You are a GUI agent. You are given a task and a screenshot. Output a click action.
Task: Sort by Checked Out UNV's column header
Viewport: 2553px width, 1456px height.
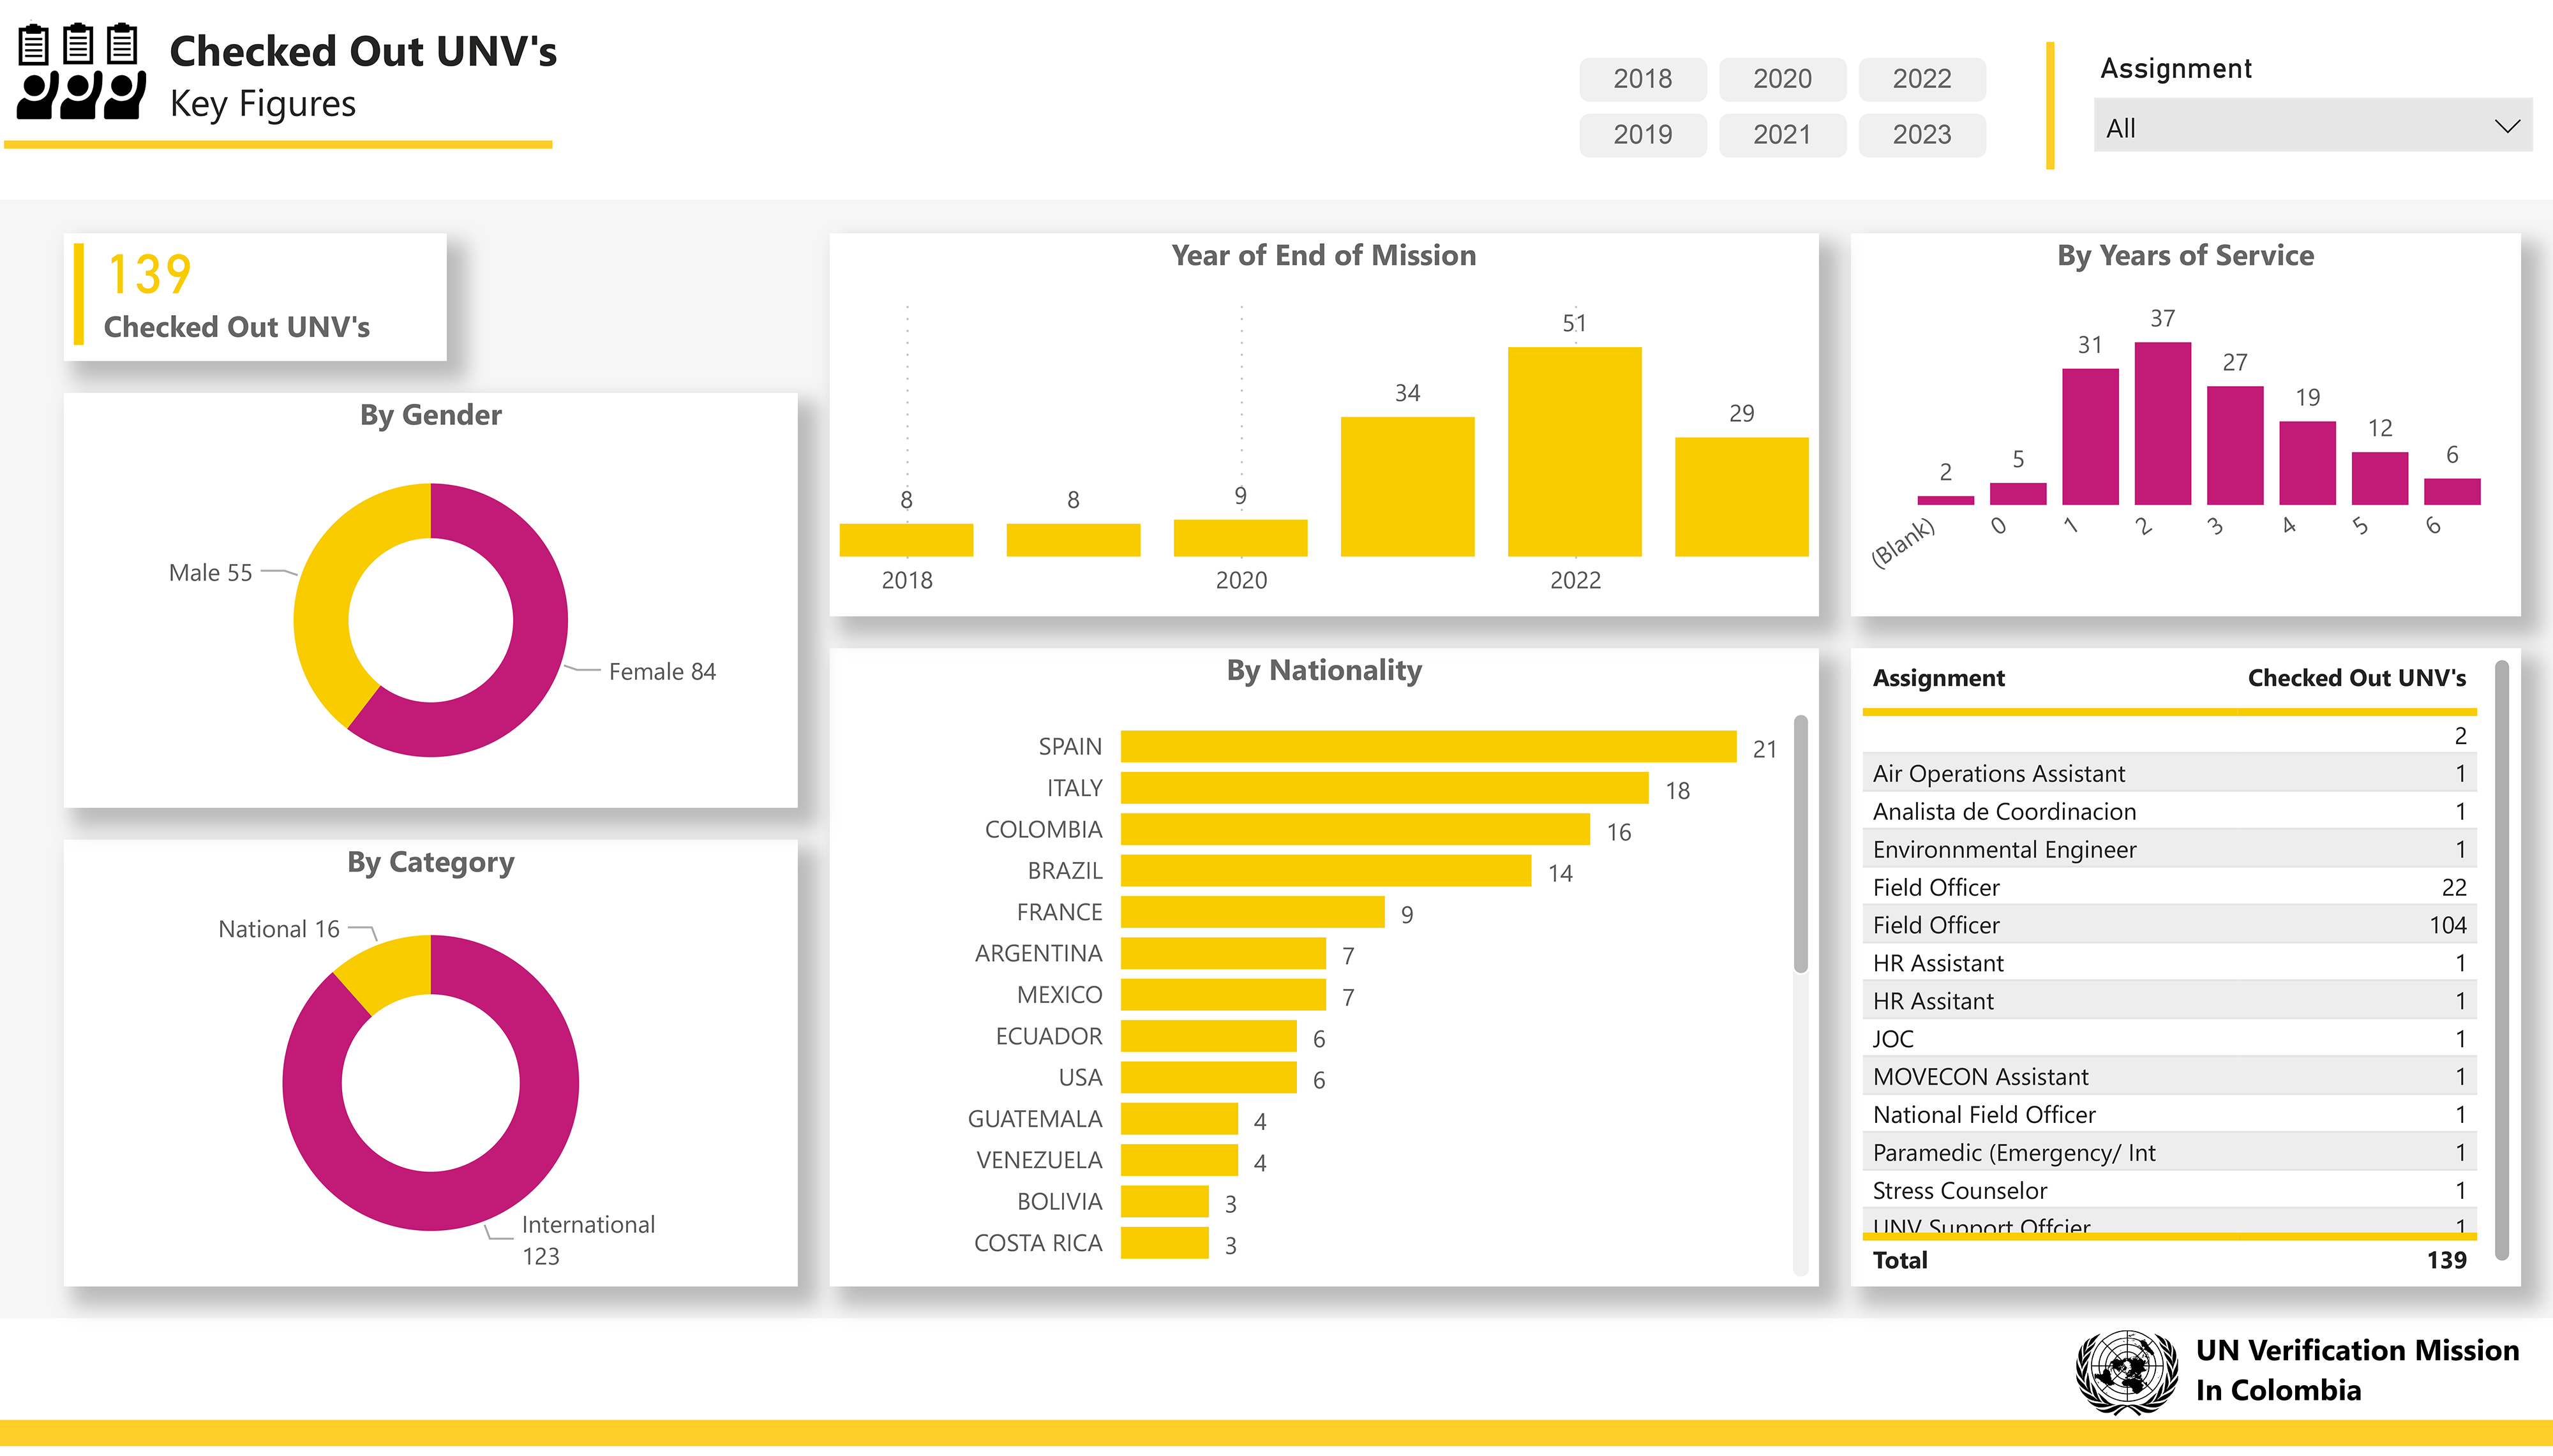click(x=2356, y=678)
